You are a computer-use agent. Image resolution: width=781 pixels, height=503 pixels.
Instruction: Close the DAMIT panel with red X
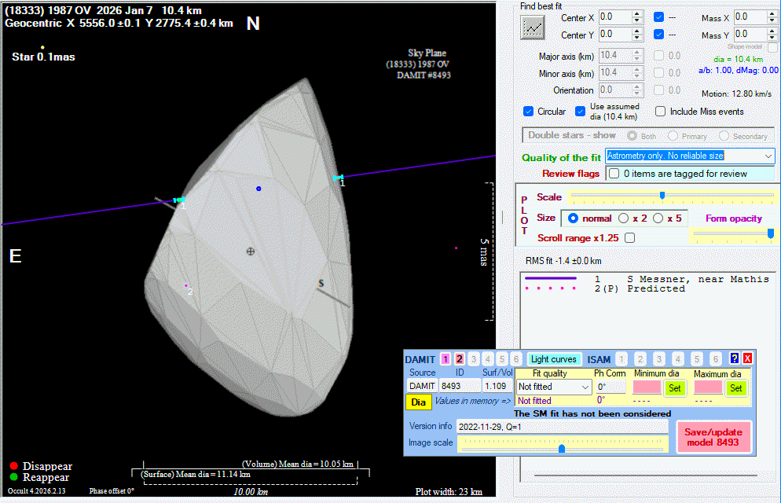coord(747,359)
